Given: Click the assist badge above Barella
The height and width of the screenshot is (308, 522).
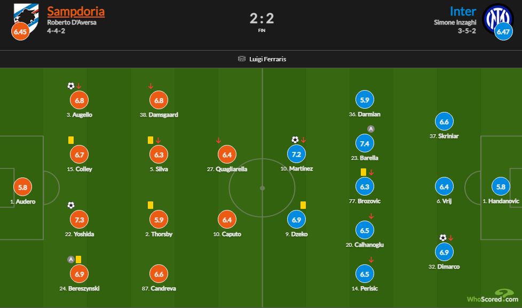Looking at the screenshot, I should (x=371, y=128).
